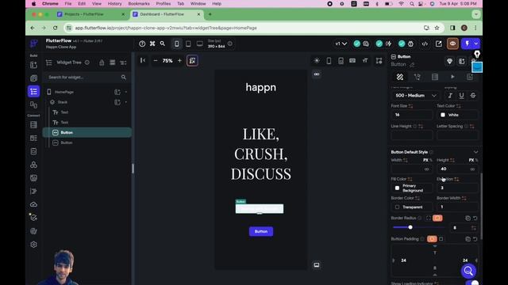This screenshot has width=508, height=285.
Task: Reload the page in Chrome
Action: tap(55, 28)
